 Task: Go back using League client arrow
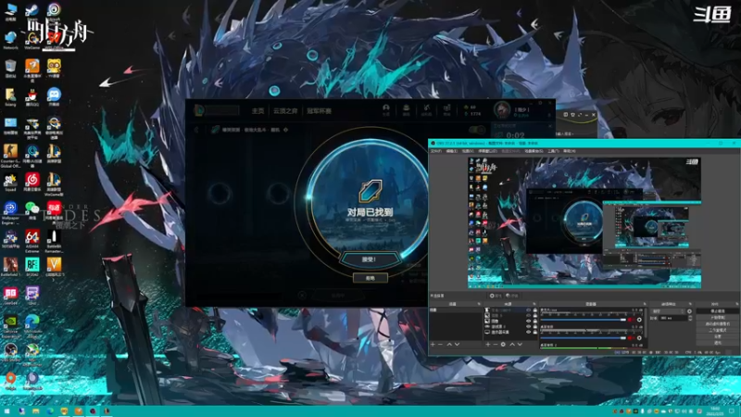[196, 130]
